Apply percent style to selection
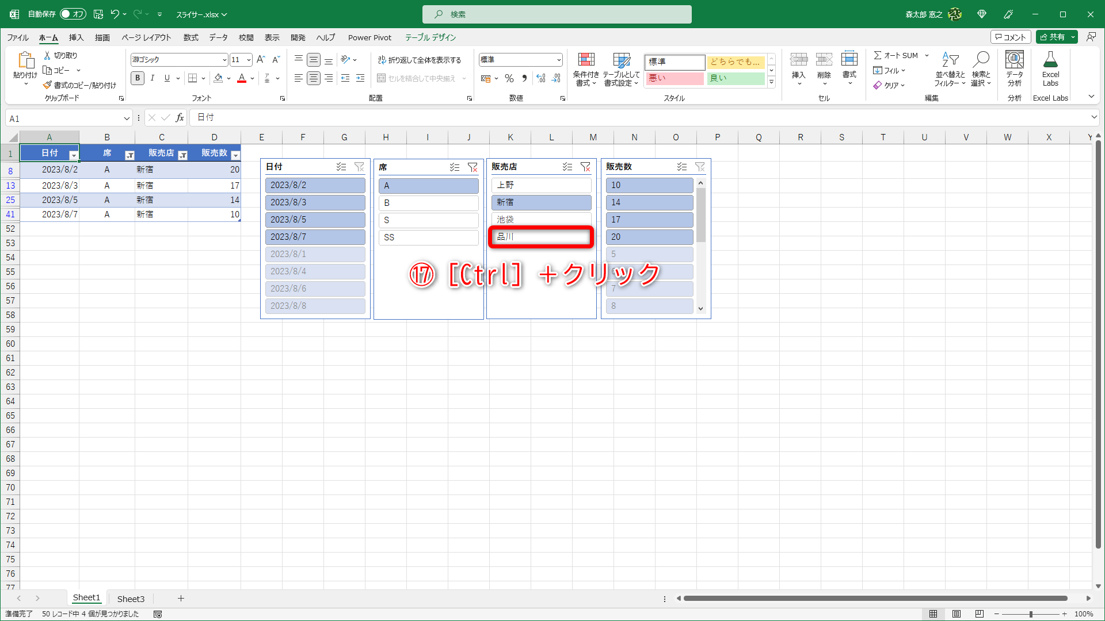The width and height of the screenshot is (1105, 621). [509, 78]
